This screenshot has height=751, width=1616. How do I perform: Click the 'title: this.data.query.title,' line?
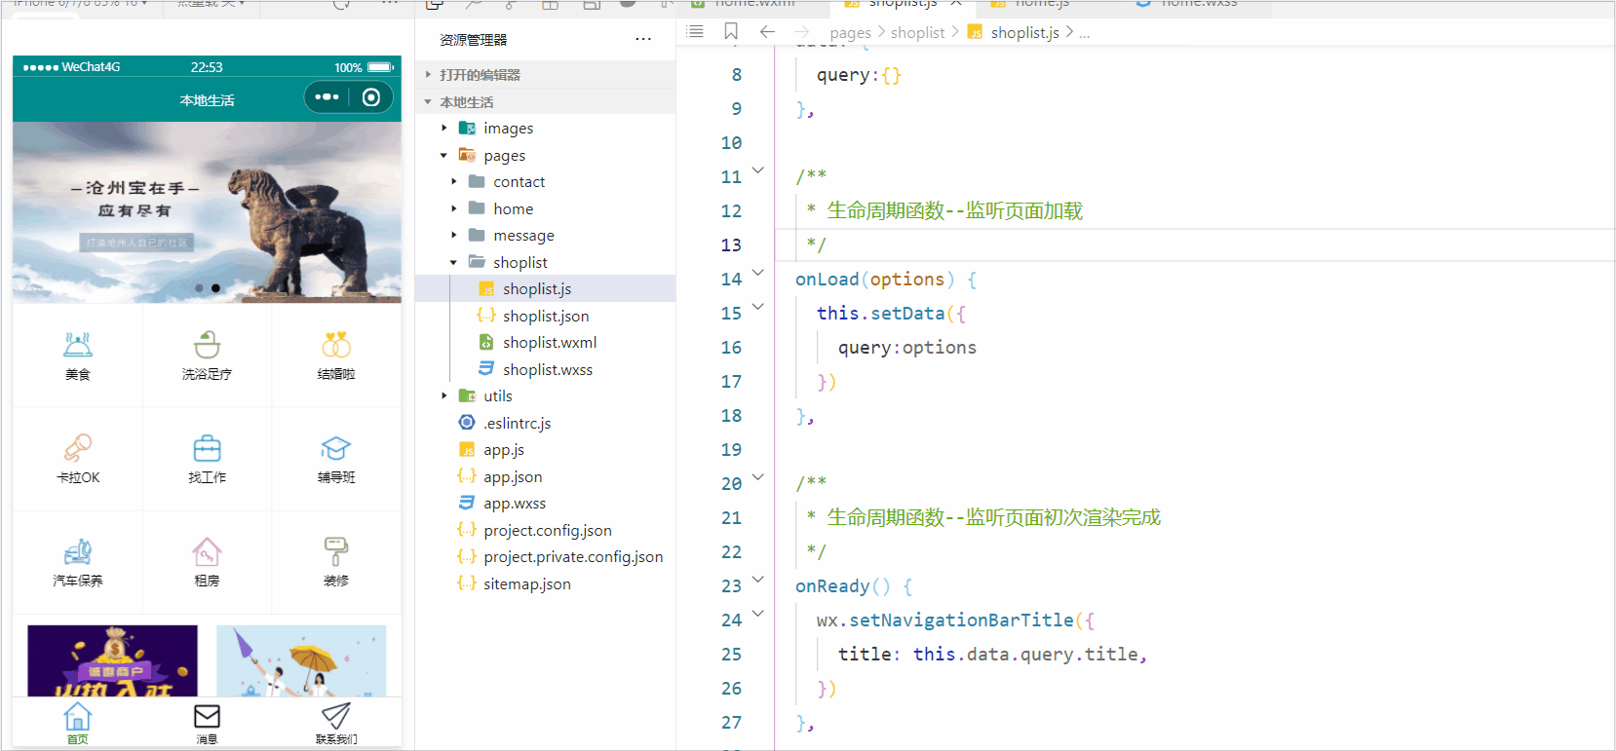tap(992, 655)
